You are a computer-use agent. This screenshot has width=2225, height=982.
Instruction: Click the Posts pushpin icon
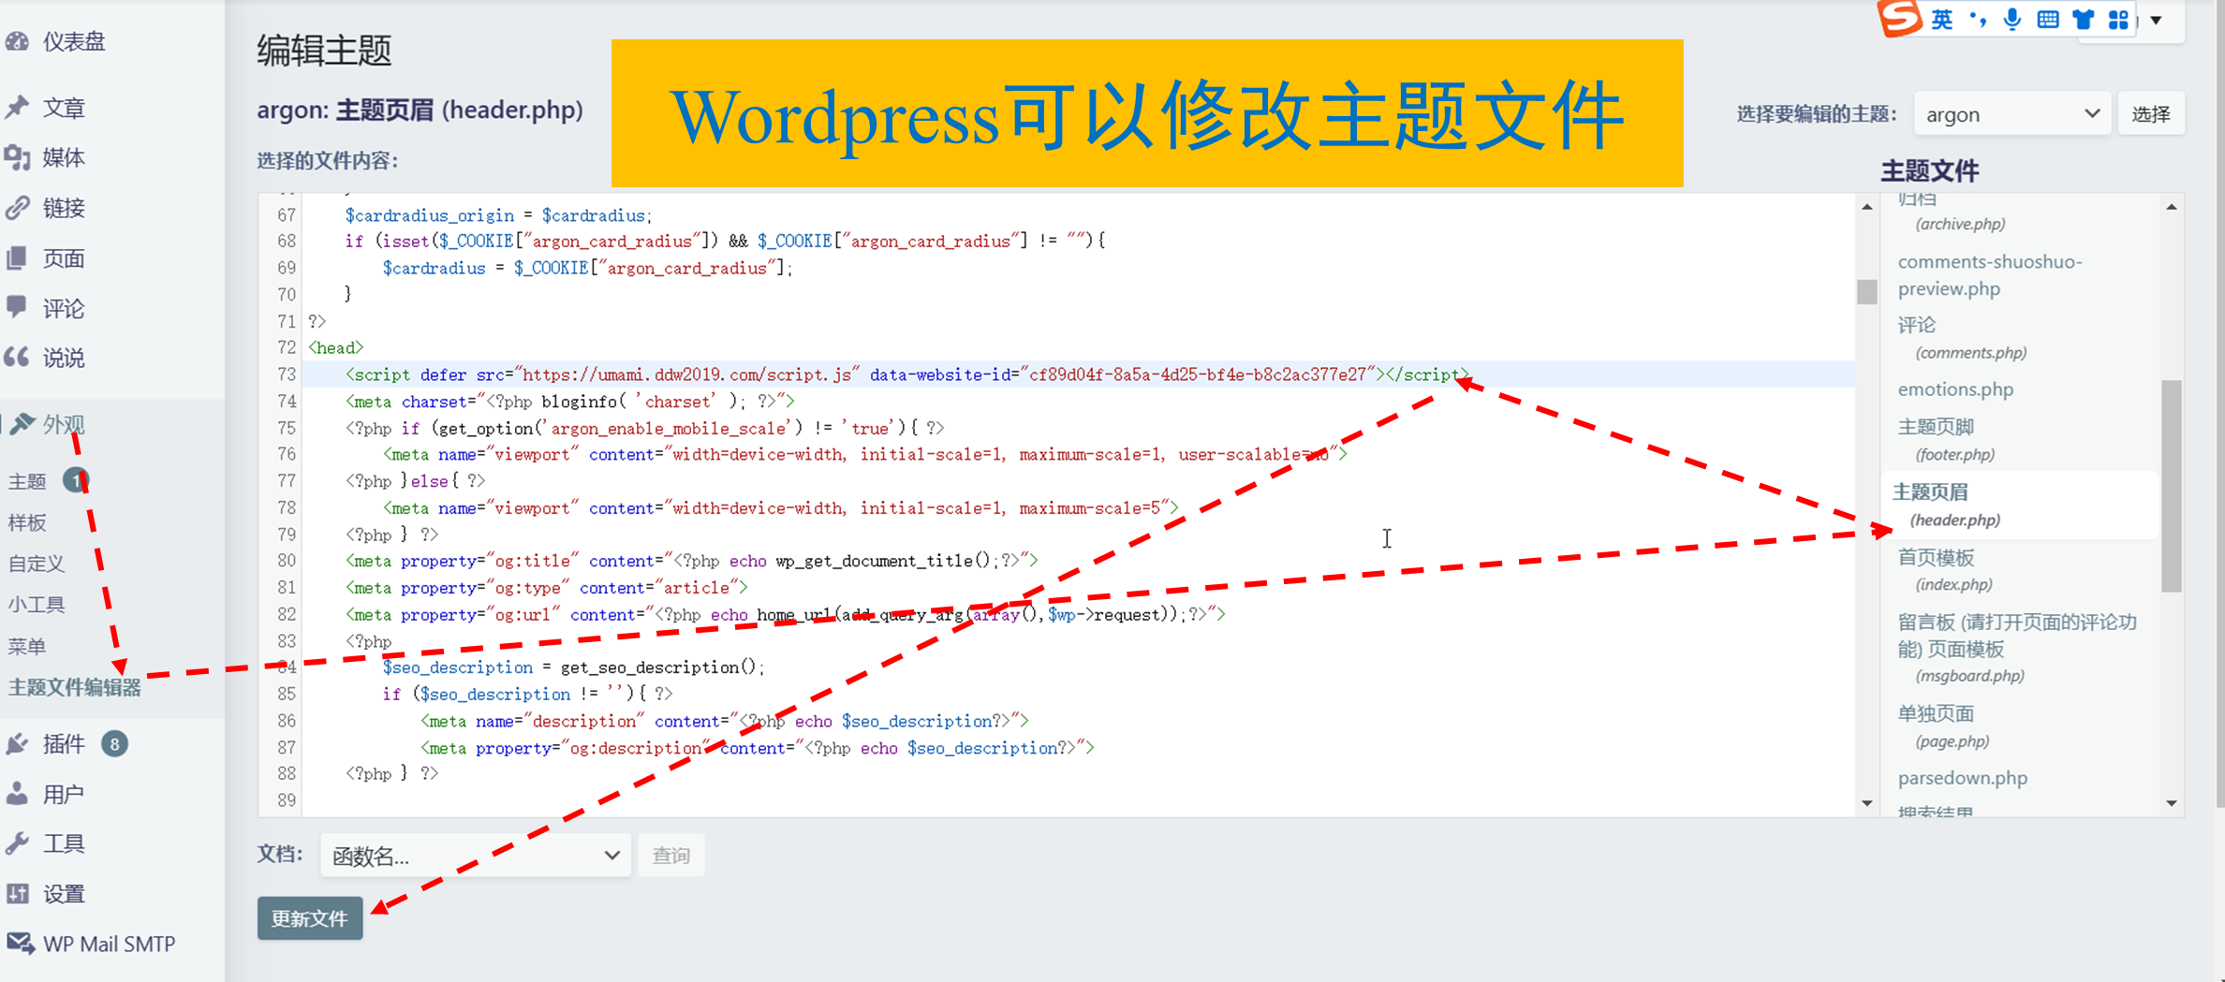point(17,108)
